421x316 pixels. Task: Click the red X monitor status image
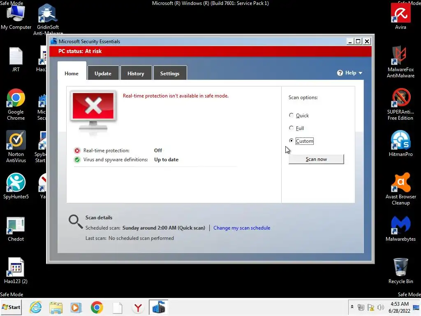tap(93, 110)
